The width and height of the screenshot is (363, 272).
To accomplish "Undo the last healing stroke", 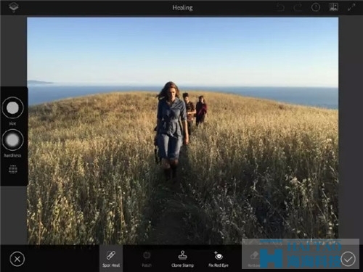I will point(280,7).
